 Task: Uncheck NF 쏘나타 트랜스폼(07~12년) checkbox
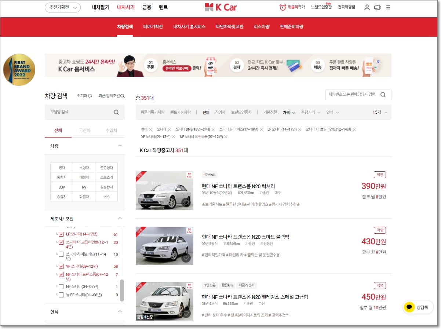[61, 274]
